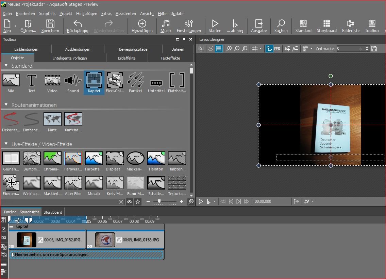
Task: Open the Ausgabe export tool
Action: click(x=258, y=26)
